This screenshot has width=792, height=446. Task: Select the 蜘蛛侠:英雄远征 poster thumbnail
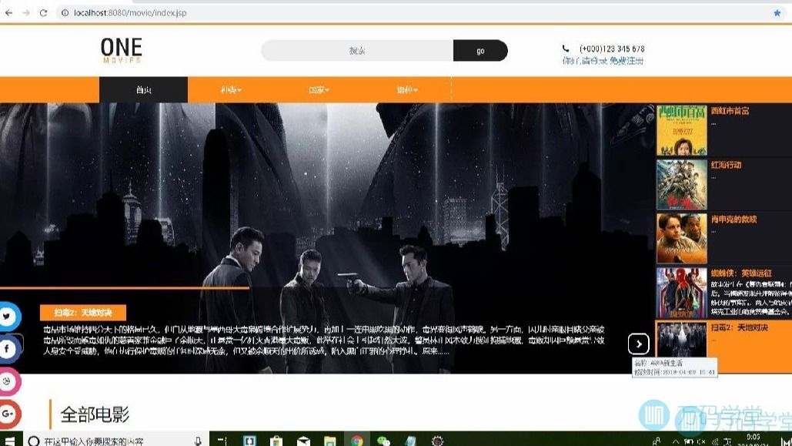pos(681,293)
